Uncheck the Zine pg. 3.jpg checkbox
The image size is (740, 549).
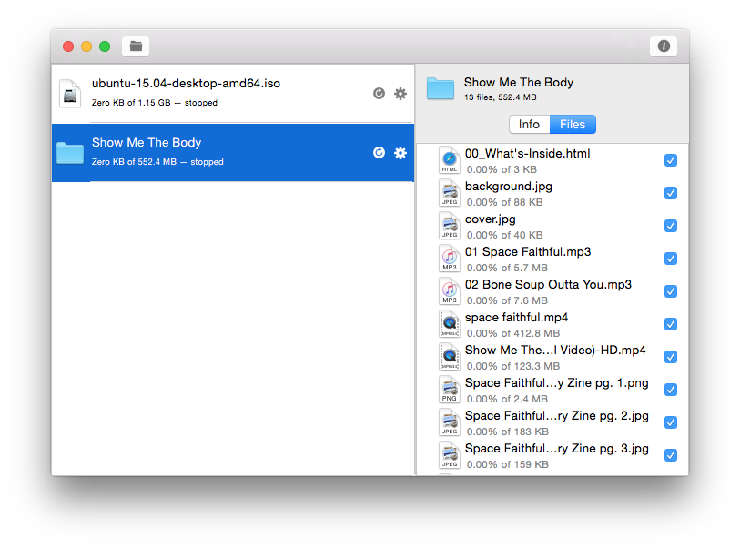pos(671,455)
